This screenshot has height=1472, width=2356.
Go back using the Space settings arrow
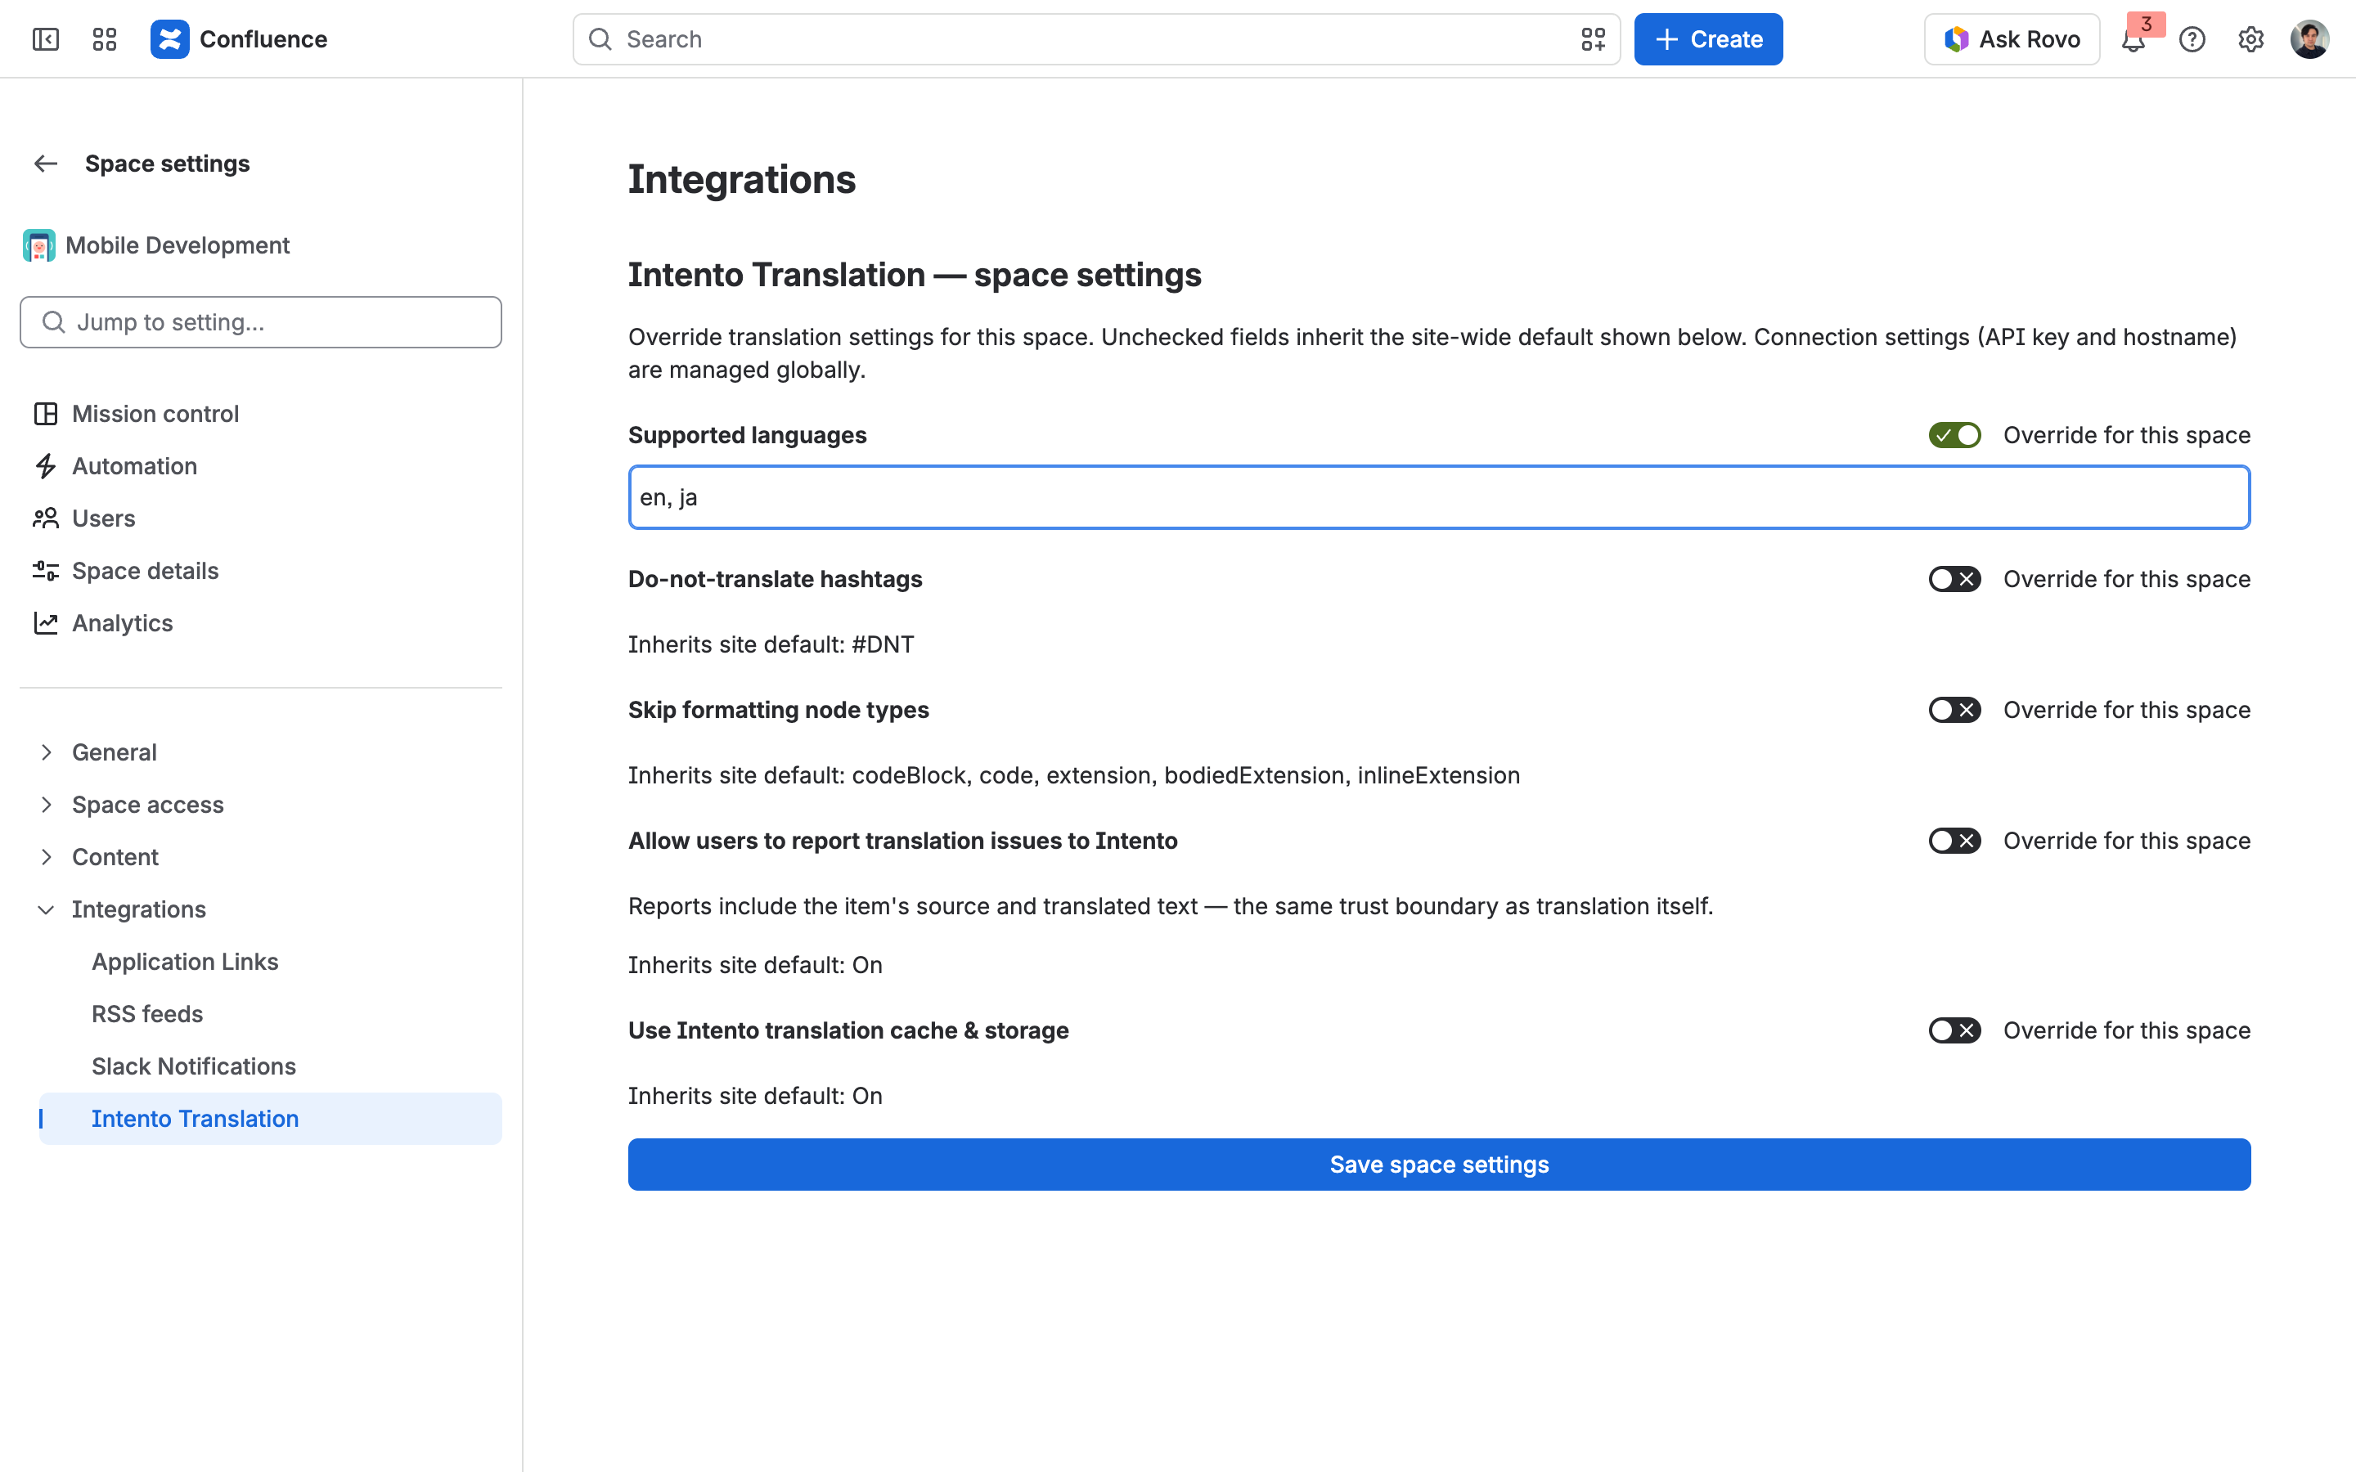(46, 164)
